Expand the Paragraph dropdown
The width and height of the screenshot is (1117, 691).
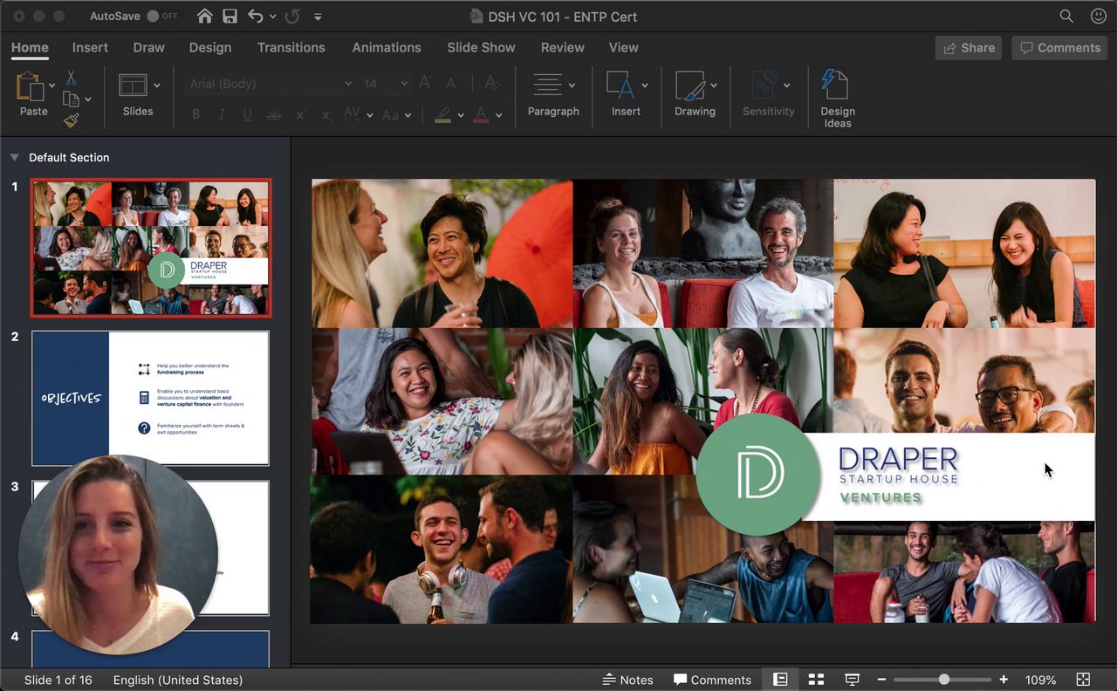click(x=572, y=86)
